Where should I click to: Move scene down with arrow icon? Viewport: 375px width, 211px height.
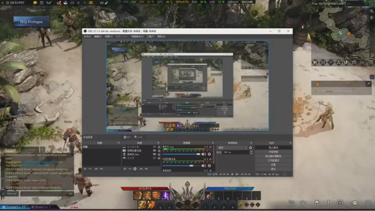(x=101, y=169)
